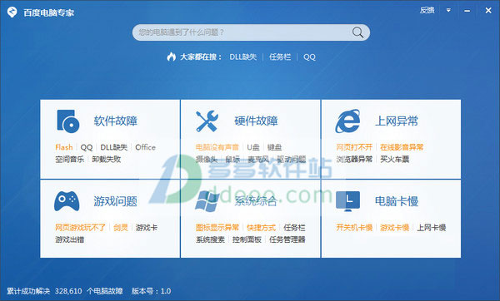Click the magnifier search icon
The height and width of the screenshot is (301, 500).
[357, 32]
